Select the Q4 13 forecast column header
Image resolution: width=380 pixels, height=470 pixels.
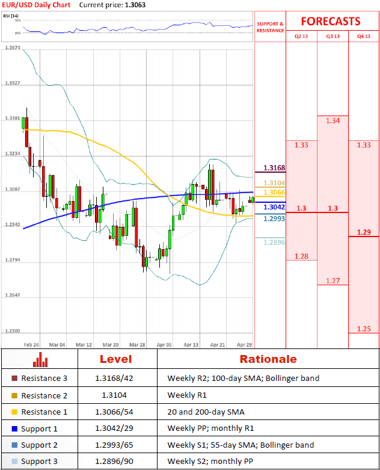(x=364, y=36)
